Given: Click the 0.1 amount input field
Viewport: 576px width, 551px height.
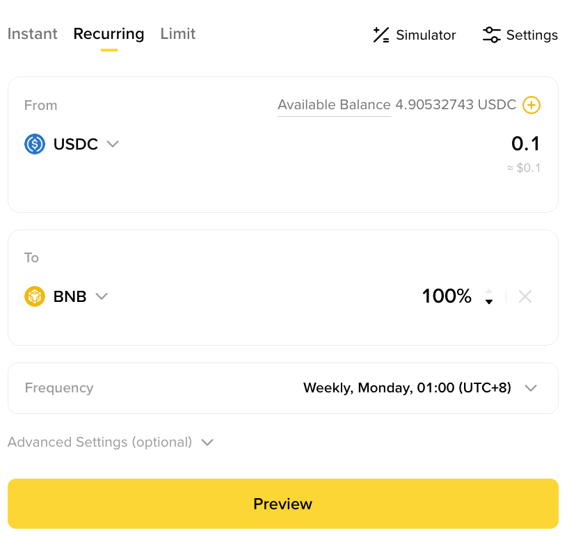Looking at the screenshot, I should point(526,143).
